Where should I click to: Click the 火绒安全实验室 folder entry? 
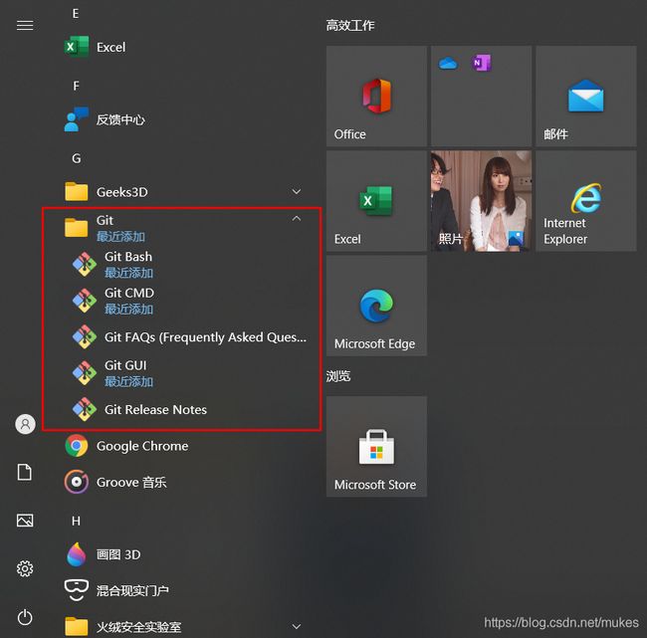(x=180, y=626)
